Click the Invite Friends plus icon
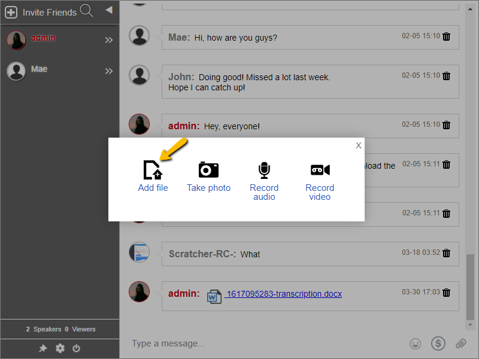The image size is (479, 359). pos(10,11)
